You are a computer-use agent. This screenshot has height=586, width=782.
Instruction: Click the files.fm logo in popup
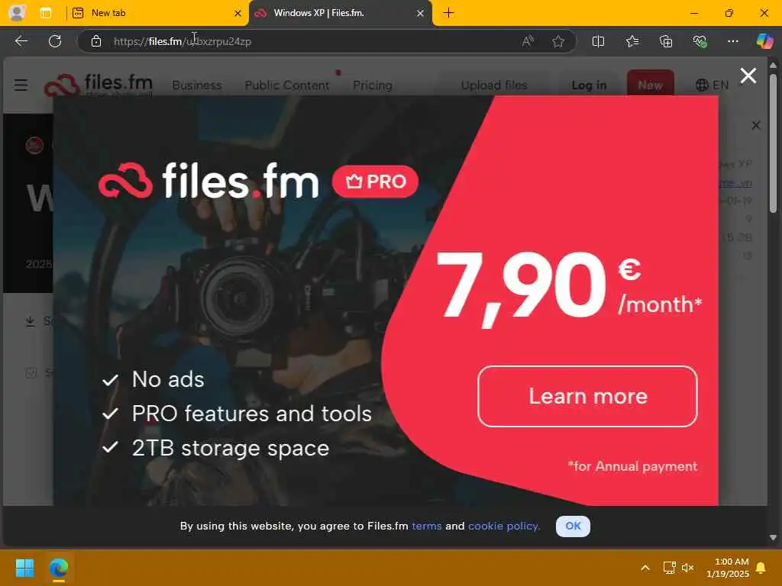coord(208,180)
